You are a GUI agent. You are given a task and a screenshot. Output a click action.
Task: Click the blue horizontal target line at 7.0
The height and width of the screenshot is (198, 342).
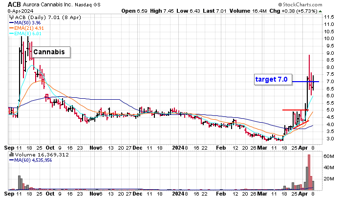(305, 82)
